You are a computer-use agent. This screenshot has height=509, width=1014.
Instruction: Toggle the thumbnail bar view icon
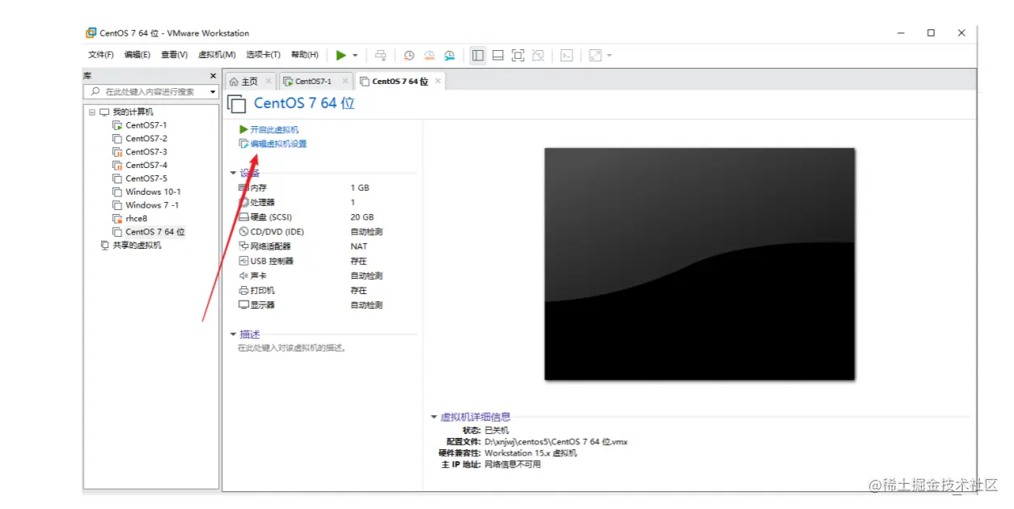[x=498, y=55]
